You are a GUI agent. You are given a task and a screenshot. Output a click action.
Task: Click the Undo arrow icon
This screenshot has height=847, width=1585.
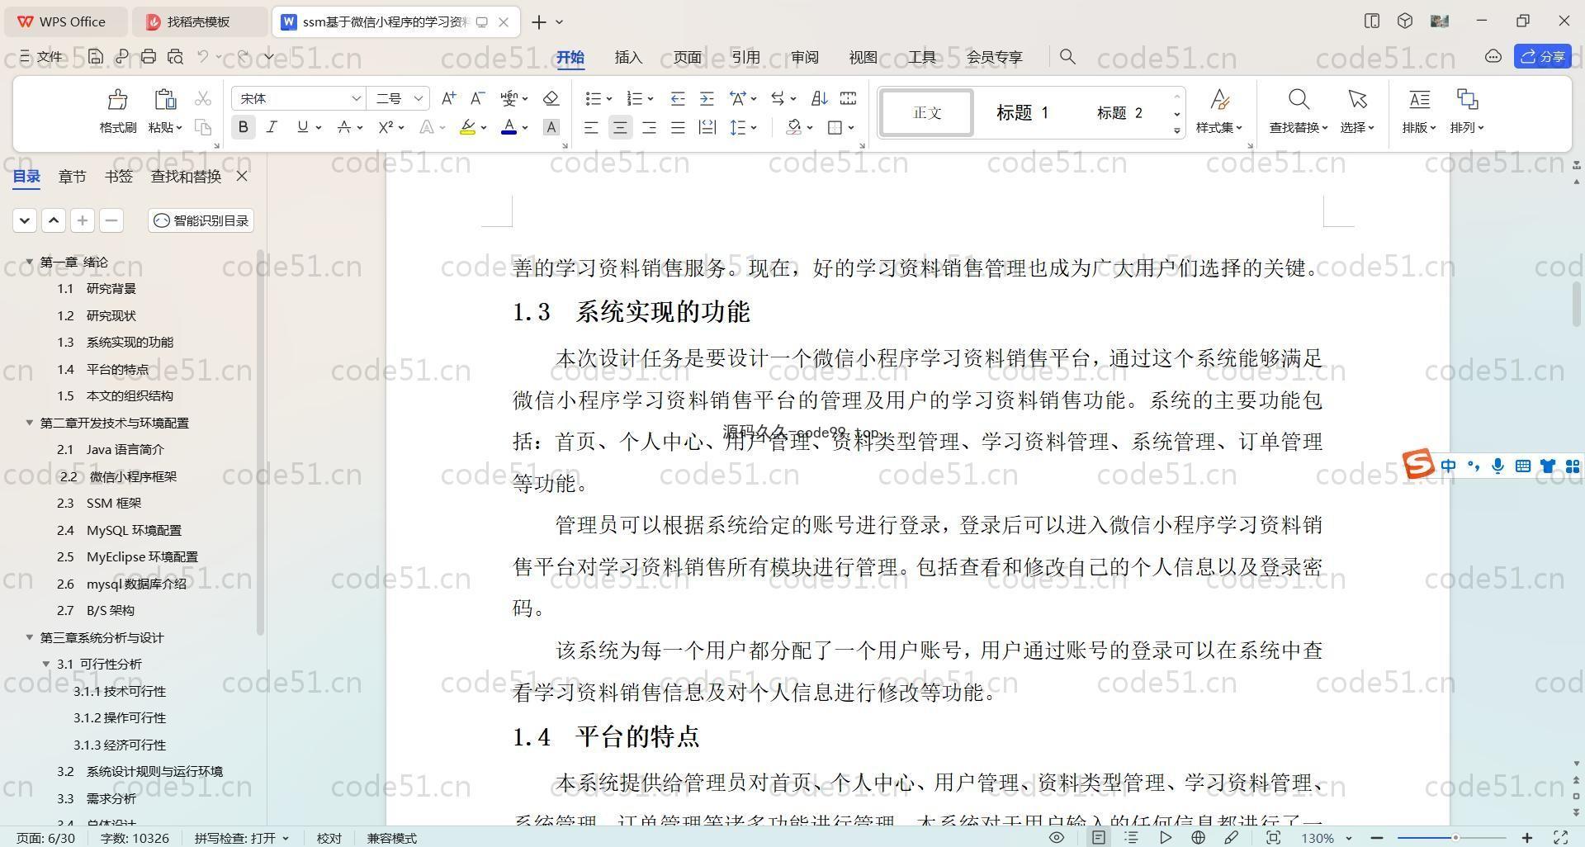tap(203, 57)
